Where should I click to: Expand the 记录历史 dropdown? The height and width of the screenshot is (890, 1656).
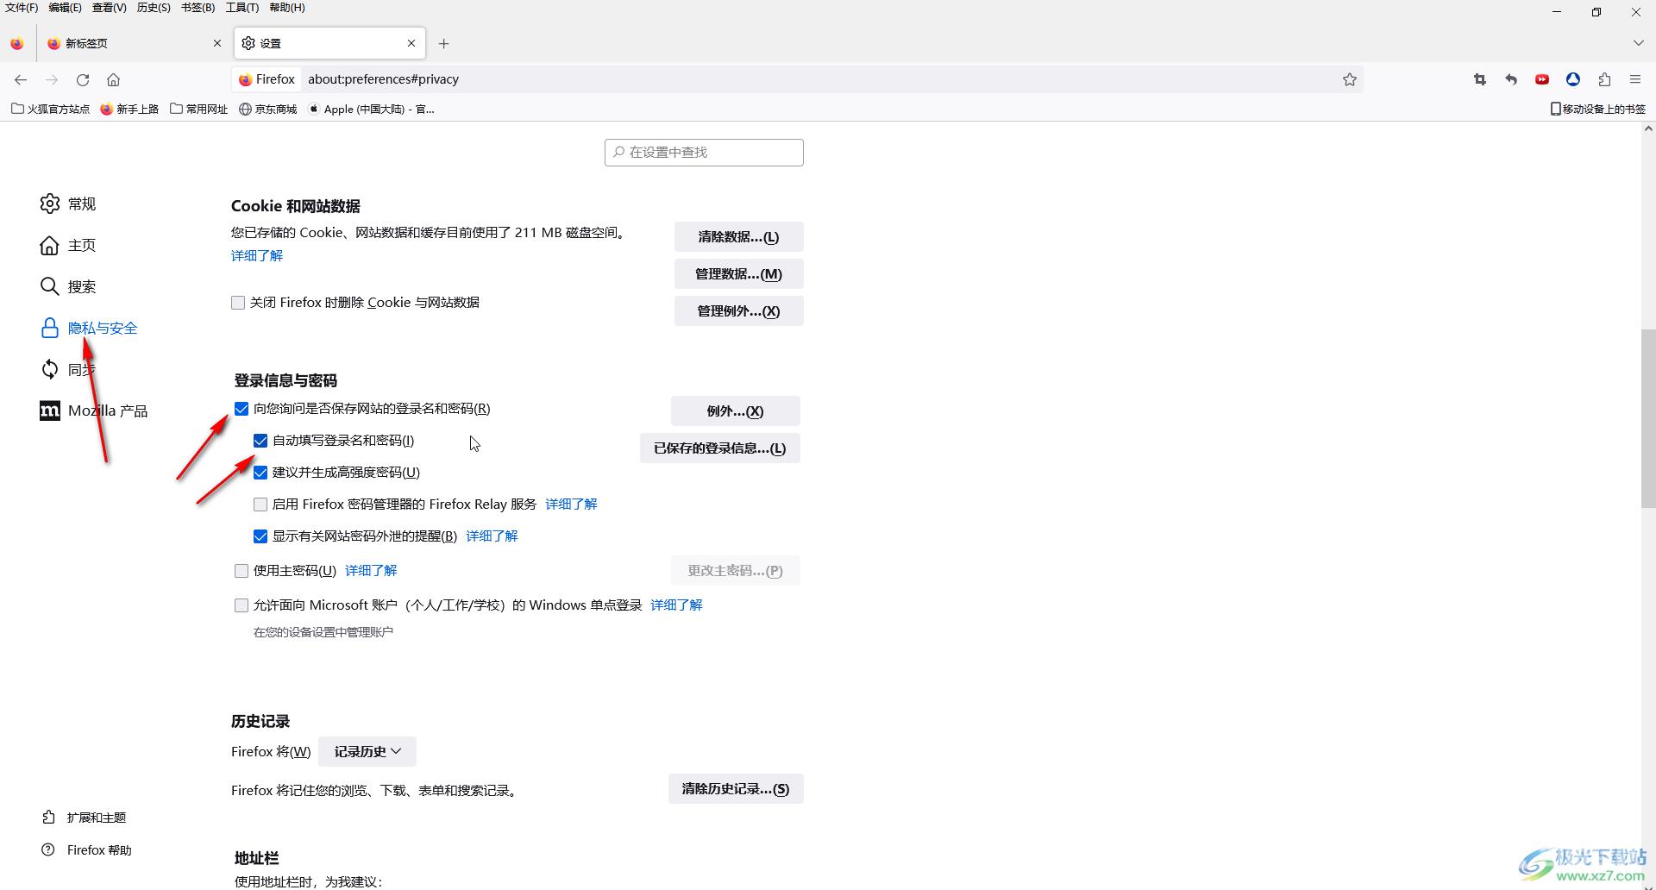(367, 751)
